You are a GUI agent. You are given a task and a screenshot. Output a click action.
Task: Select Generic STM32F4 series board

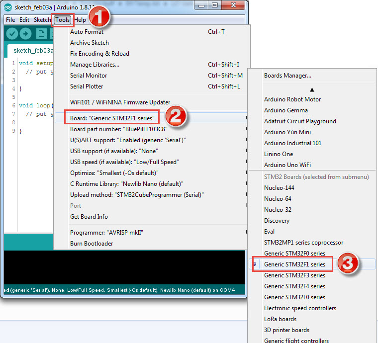tap(312, 286)
